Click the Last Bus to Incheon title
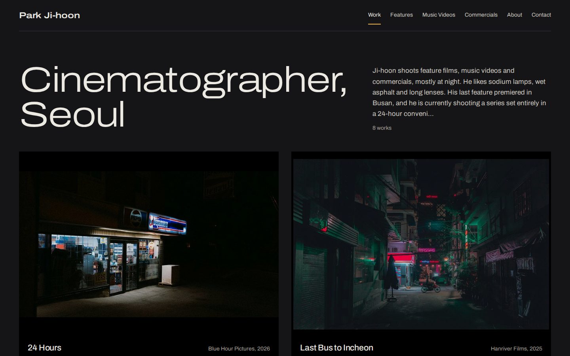 pyautogui.click(x=336, y=348)
